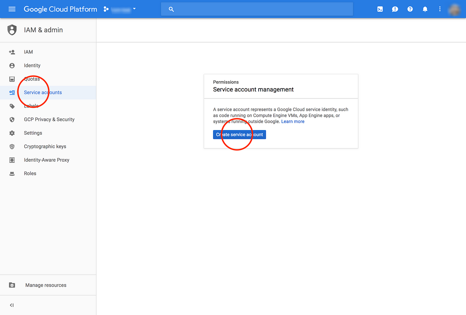Open the send feedback icon

(395, 9)
